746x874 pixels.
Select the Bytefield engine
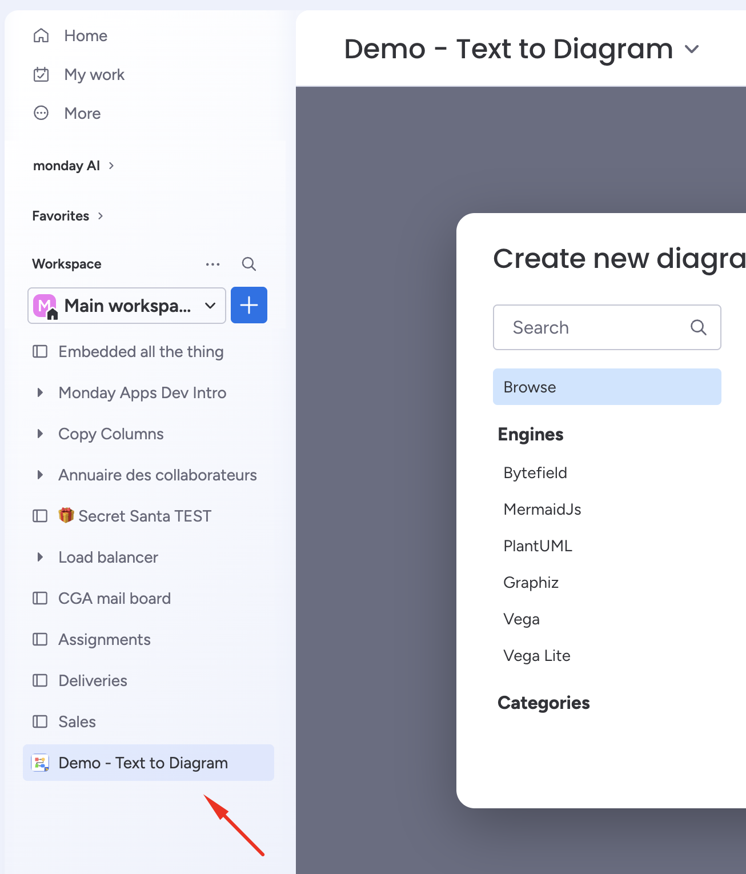point(535,473)
